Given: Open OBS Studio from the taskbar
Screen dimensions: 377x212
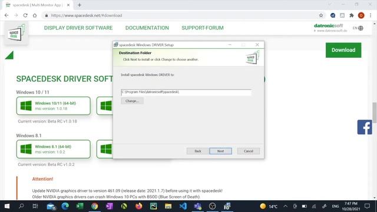Looking at the screenshot, I should (x=212, y=206).
